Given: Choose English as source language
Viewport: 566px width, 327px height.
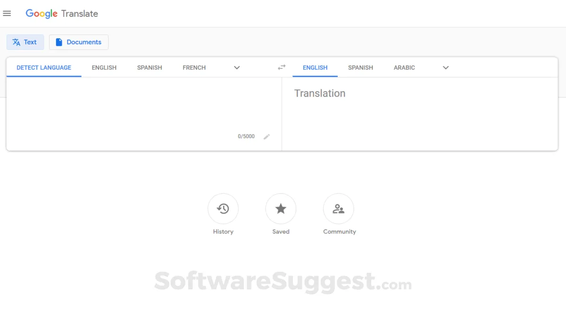Looking at the screenshot, I should pyautogui.click(x=104, y=67).
